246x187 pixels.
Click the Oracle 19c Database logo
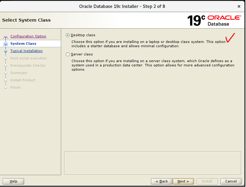214,20
